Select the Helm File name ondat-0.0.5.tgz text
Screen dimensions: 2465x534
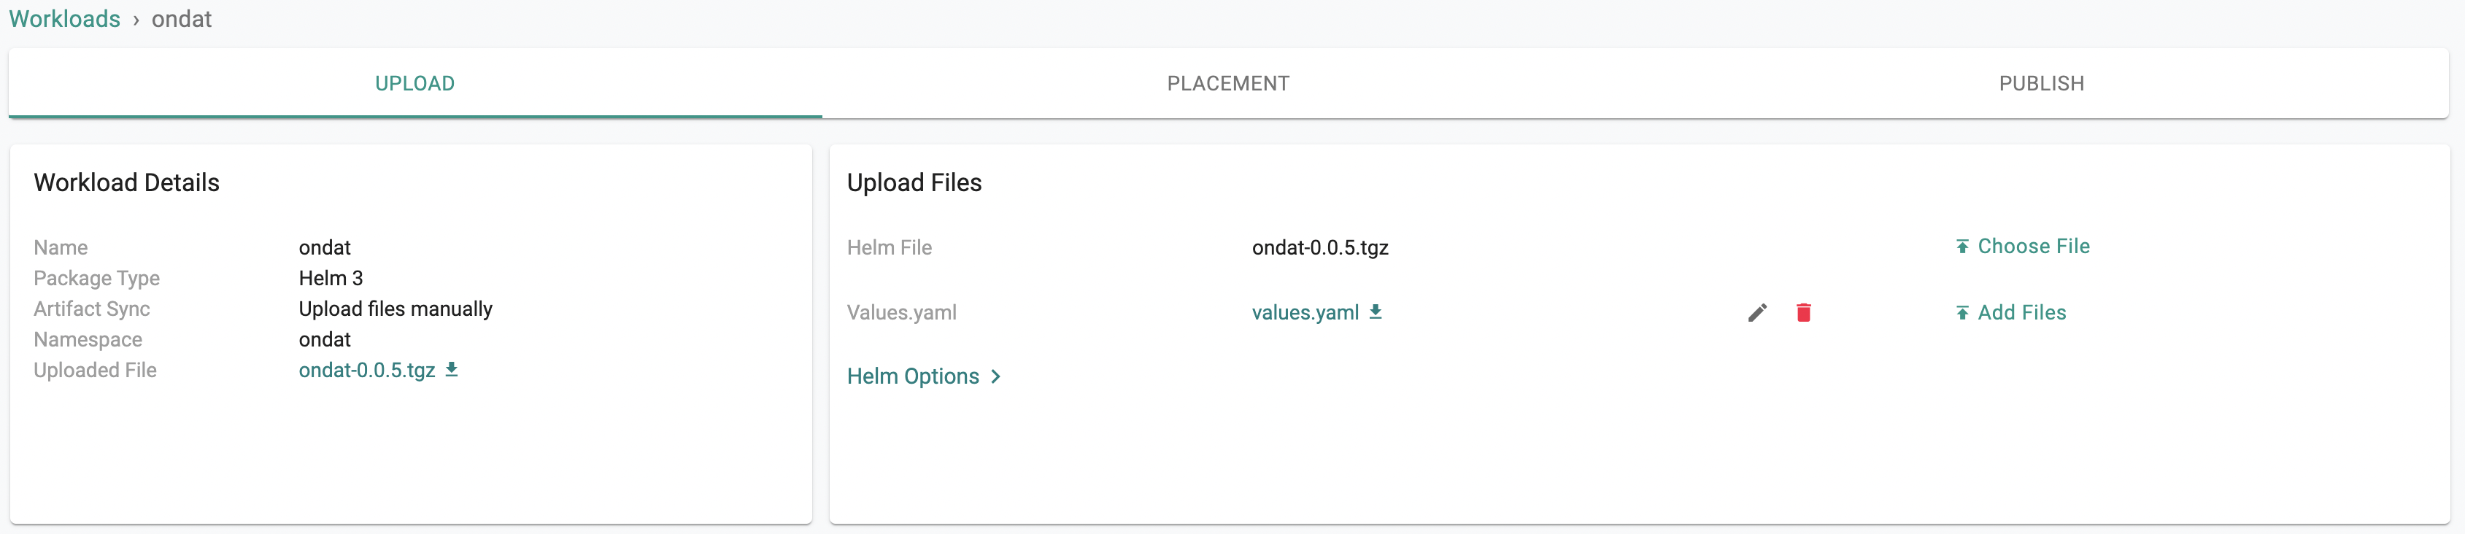[1319, 248]
